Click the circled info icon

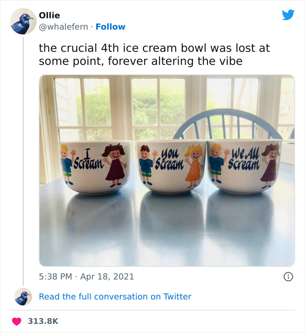[x=288, y=276]
